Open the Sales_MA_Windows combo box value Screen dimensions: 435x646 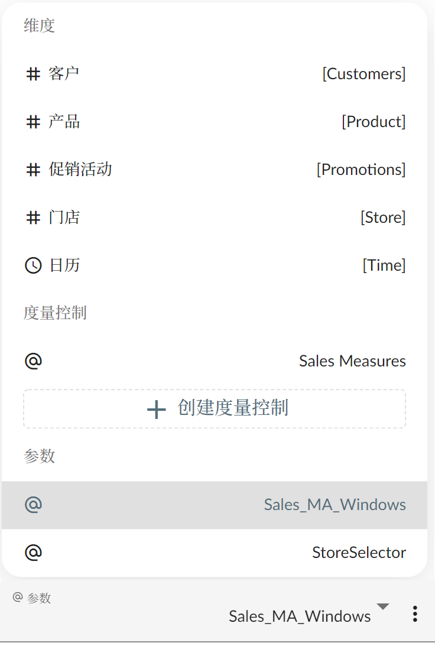pyautogui.click(x=300, y=616)
